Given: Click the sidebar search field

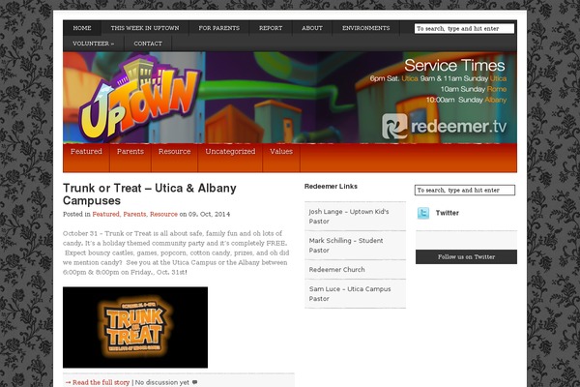Looking at the screenshot, I should 465,190.
